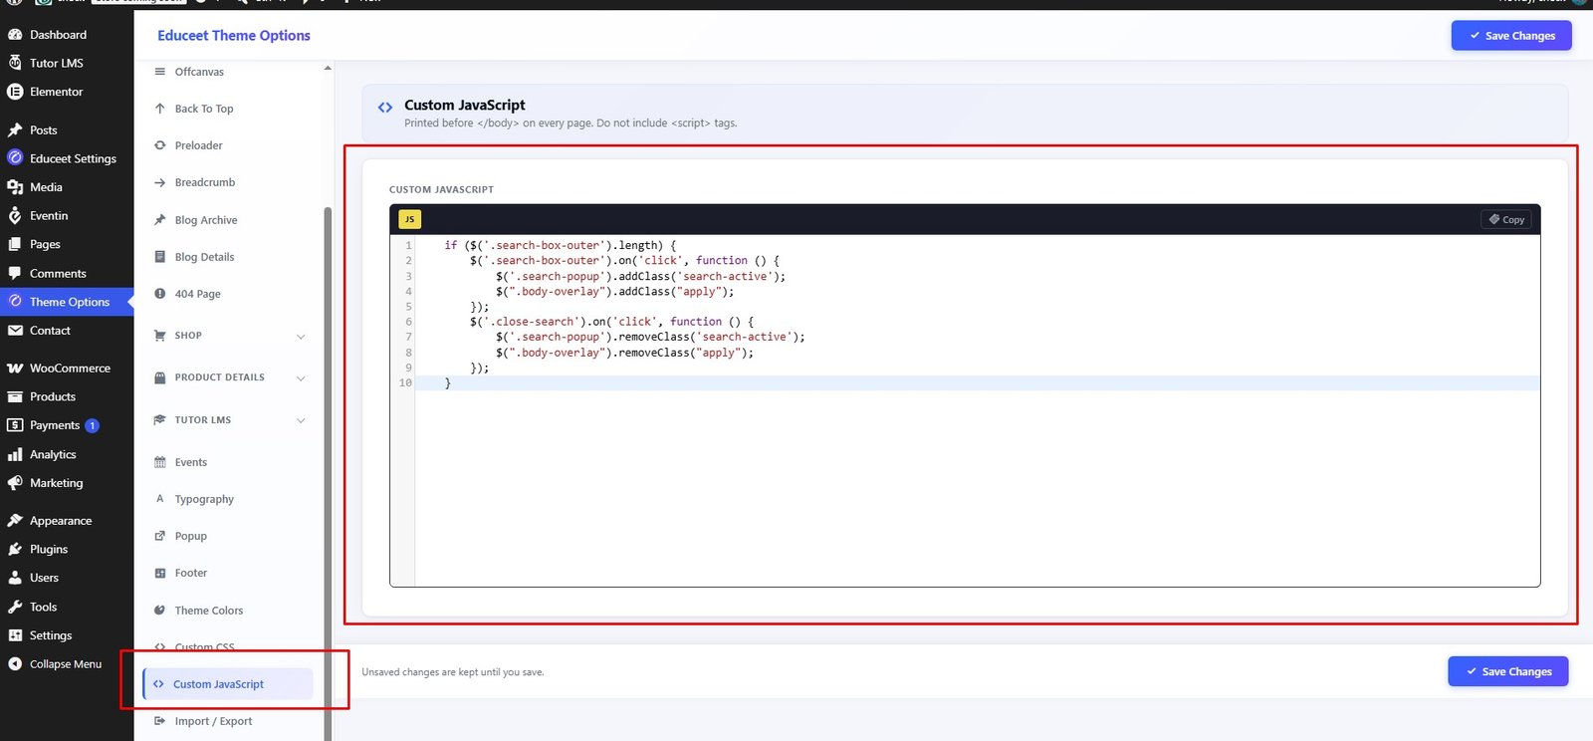This screenshot has height=741, width=1593.
Task: Click the WooCommerce icon
Action: pos(15,369)
